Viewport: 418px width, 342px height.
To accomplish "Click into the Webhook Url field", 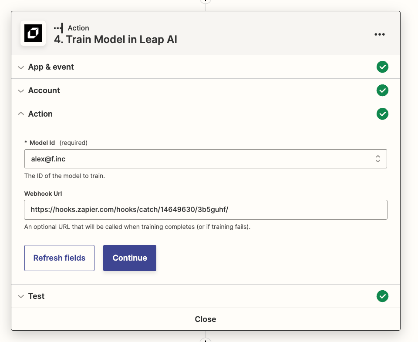I will (206, 210).
